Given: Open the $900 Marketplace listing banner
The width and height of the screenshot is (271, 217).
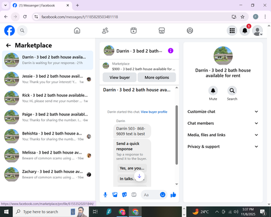Looking at the screenshot, I should point(139,66).
